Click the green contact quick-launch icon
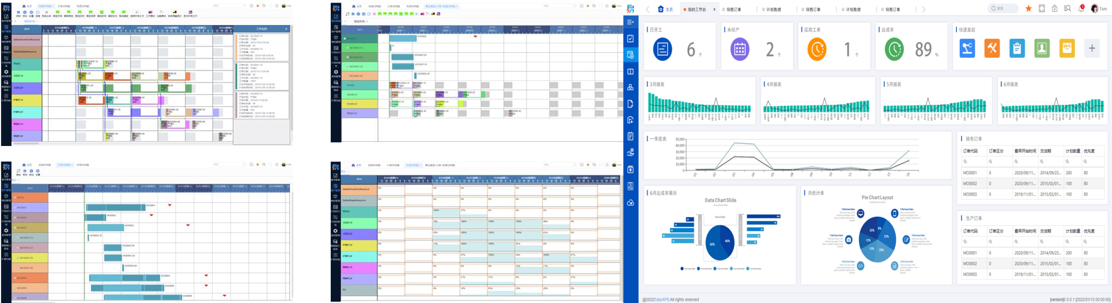1112x303 pixels. (1042, 49)
